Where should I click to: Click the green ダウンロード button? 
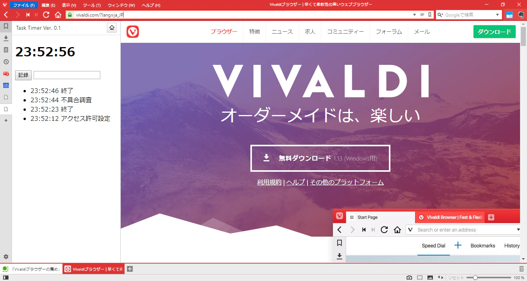point(494,32)
